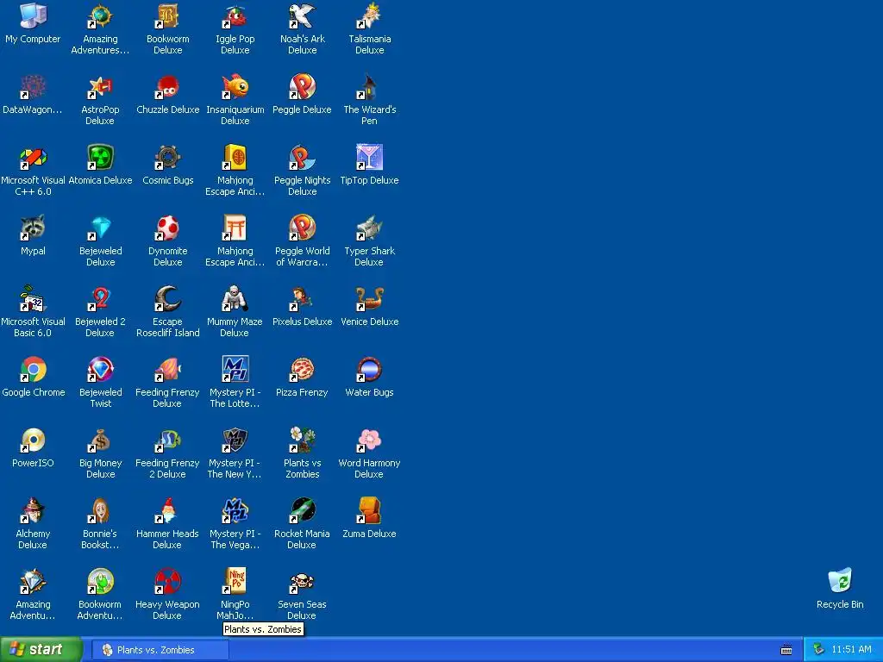Image resolution: width=883 pixels, height=662 pixels.
Task: Click Dynomite Deluxe egg icon
Action: [167, 228]
